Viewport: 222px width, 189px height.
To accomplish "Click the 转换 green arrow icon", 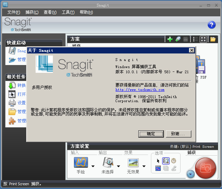I will click(12, 85).
